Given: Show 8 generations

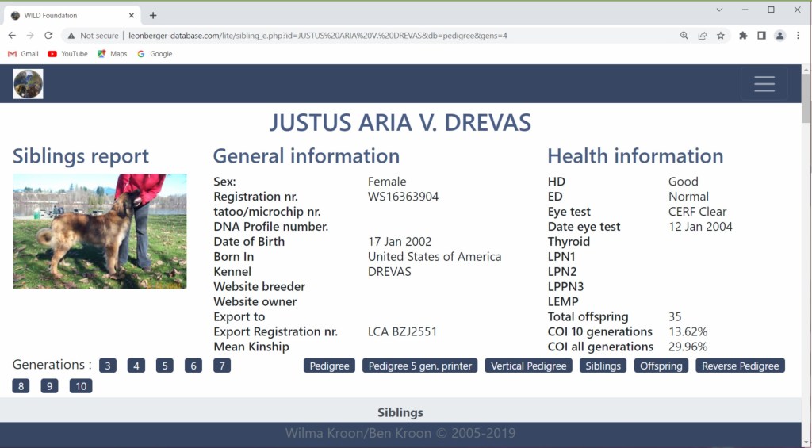Looking at the screenshot, I should tap(21, 386).
